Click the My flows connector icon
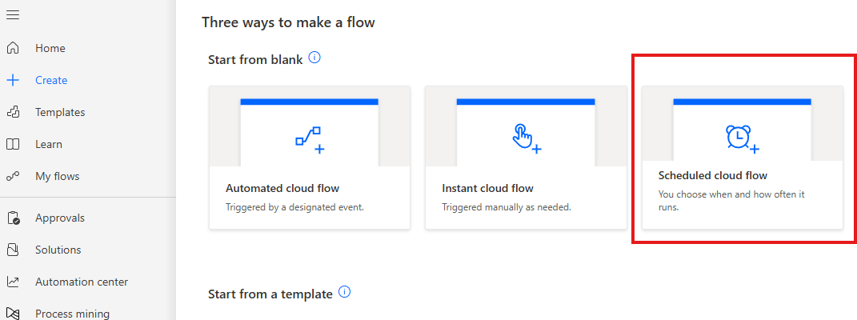The height and width of the screenshot is (320, 857). click(x=13, y=176)
